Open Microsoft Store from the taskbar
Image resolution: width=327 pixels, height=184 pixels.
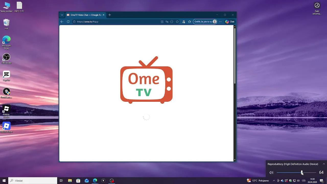coord(78,180)
